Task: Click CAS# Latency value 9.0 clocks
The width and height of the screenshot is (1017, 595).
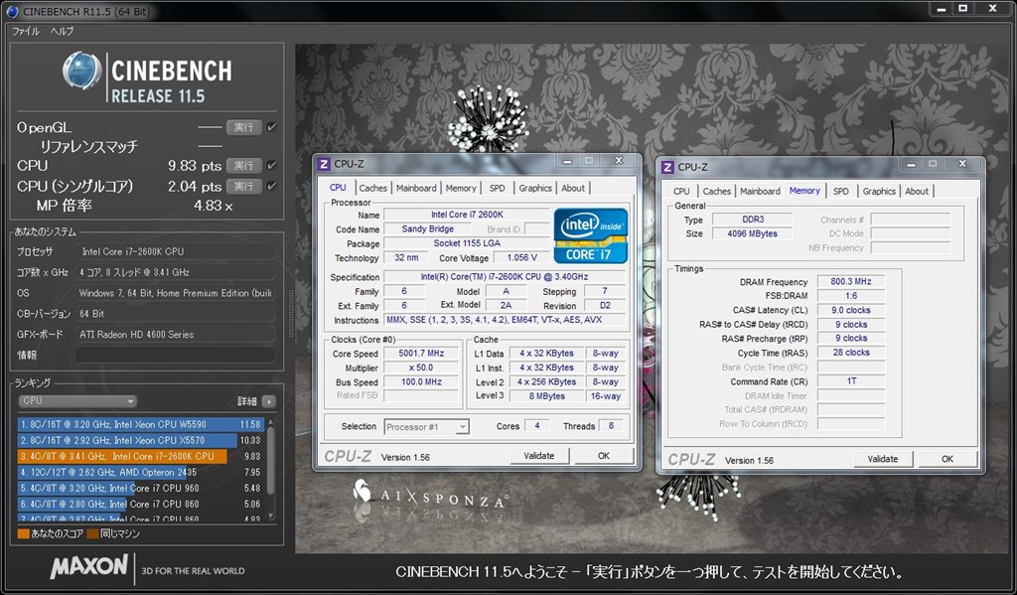Action: pyautogui.click(x=851, y=310)
